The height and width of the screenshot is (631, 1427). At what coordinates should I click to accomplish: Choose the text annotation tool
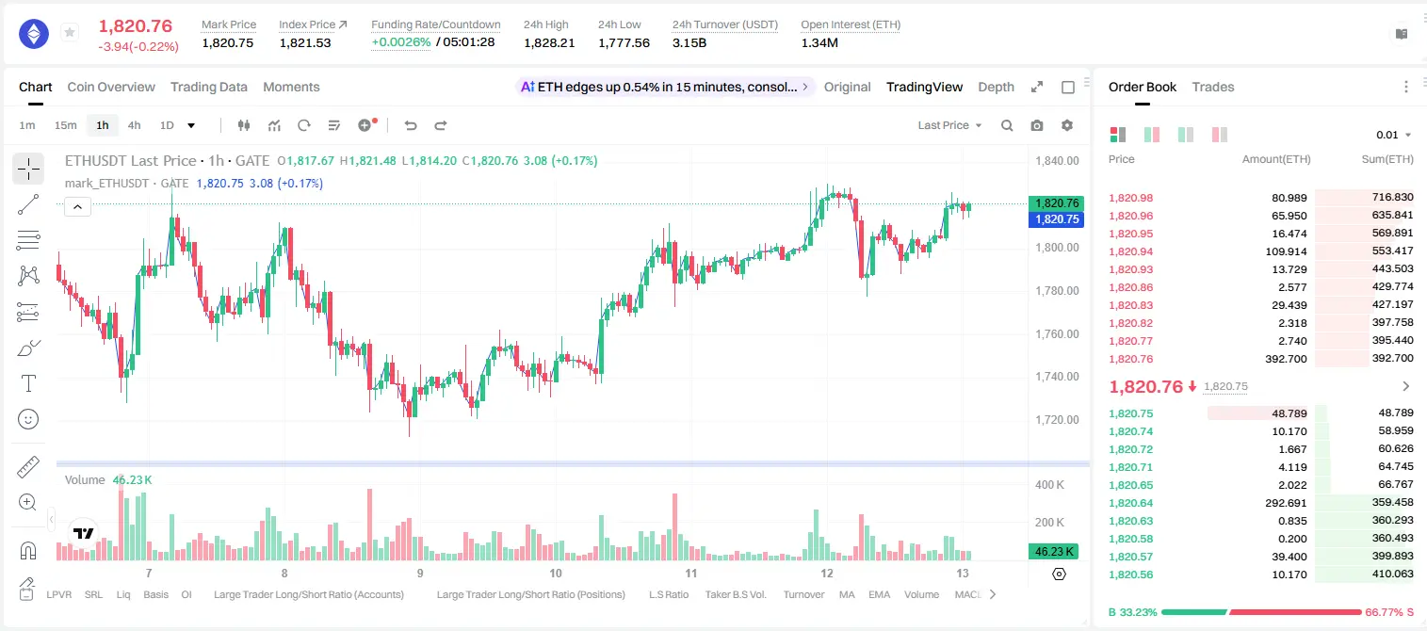coord(28,383)
